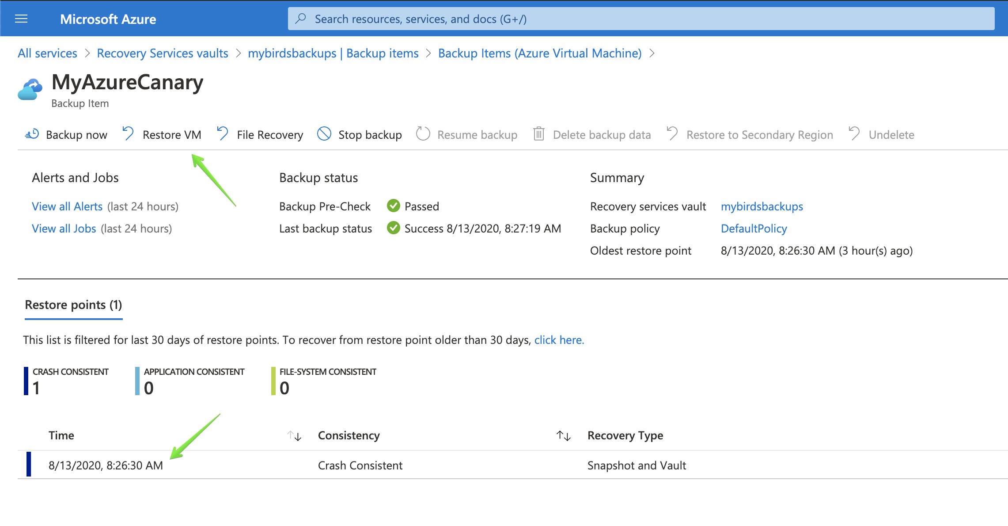Select Delete backup data
This screenshot has height=526, width=1008.
(x=602, y=134)
